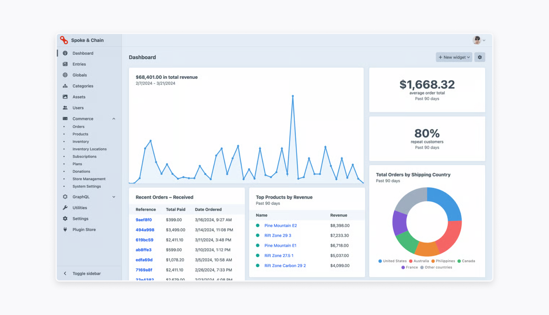Open order reference 494a998
549x315 pixels.
(x=145, y=230)
